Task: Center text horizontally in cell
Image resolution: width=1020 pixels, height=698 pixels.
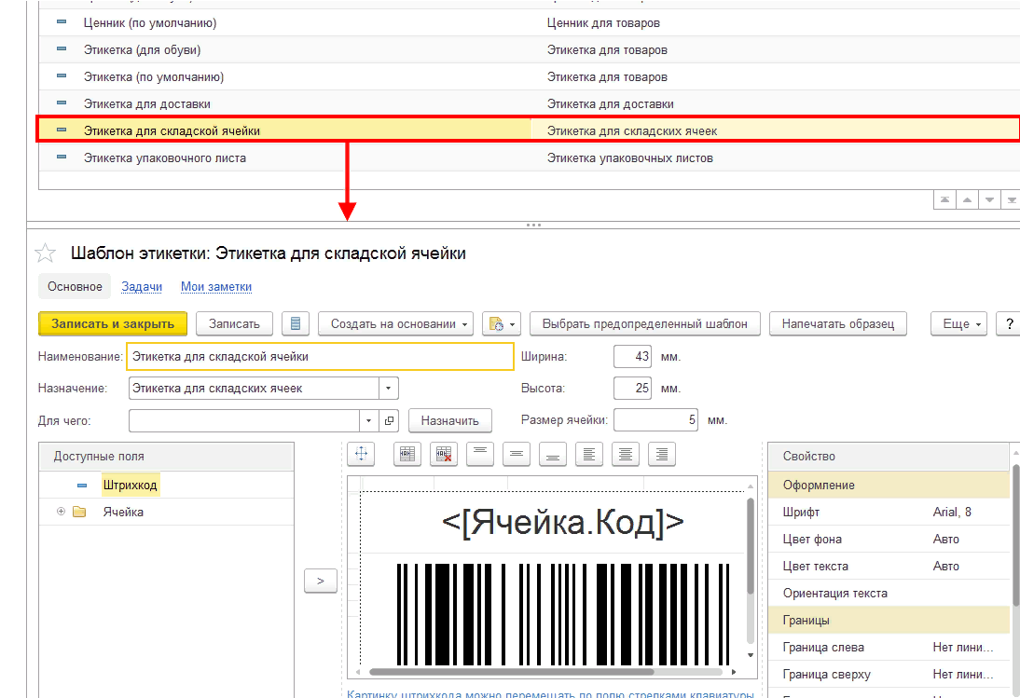Action: 626,454
